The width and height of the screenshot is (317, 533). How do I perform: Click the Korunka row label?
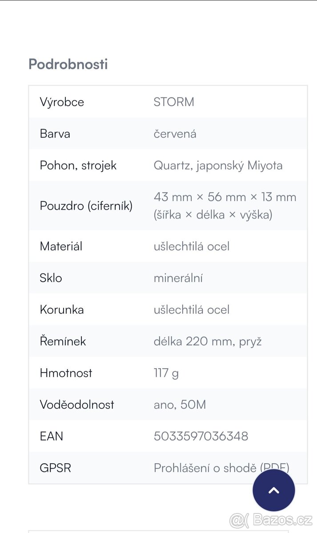click(x=62, y=310)
